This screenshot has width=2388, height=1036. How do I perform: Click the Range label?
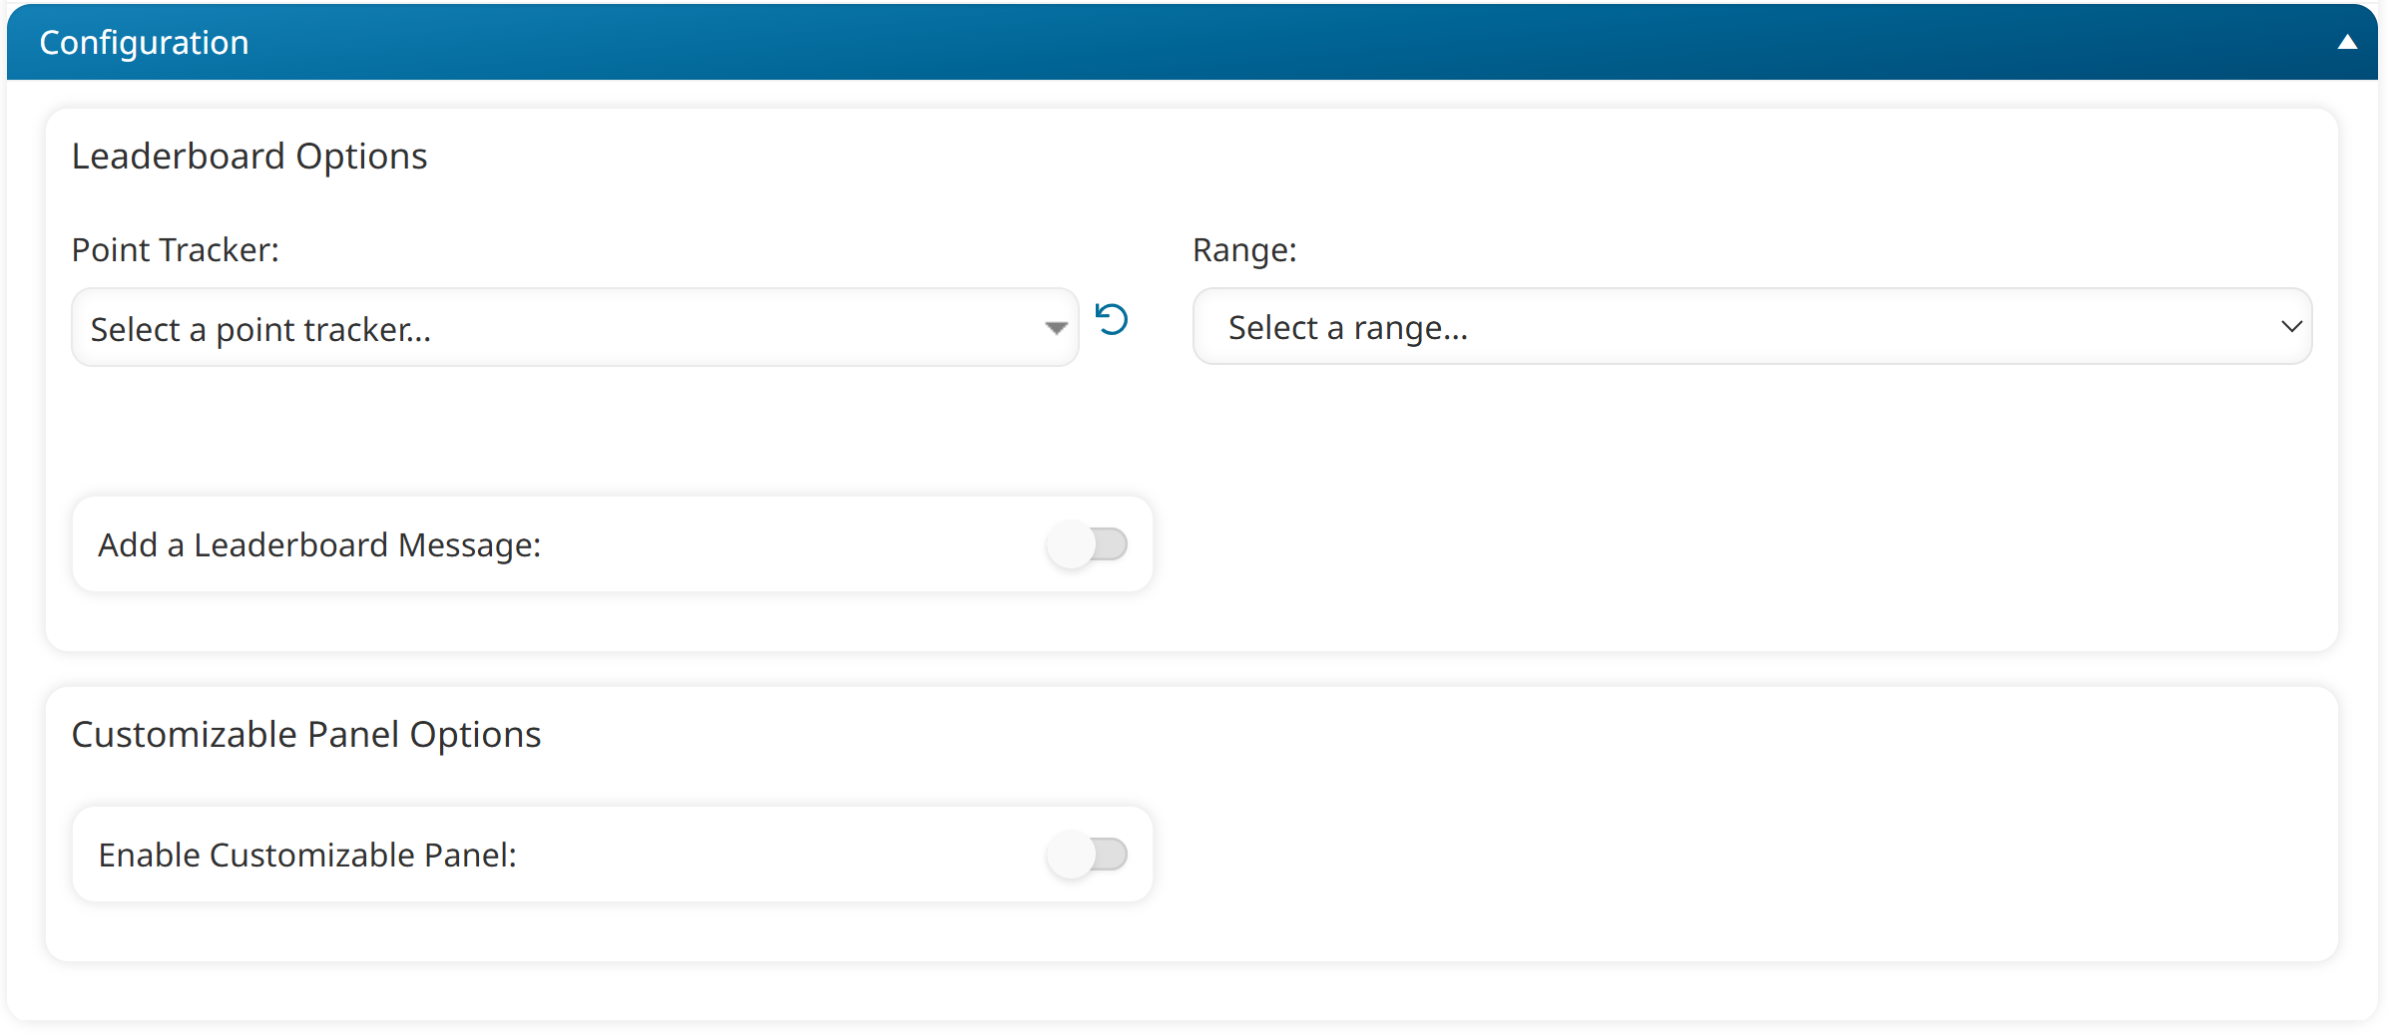tap(1243, 250)
